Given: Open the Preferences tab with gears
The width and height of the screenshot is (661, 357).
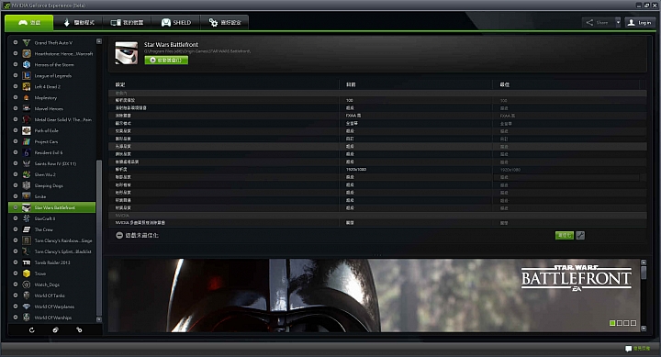Looking at the screenshot, I should [x=225, y=23].
